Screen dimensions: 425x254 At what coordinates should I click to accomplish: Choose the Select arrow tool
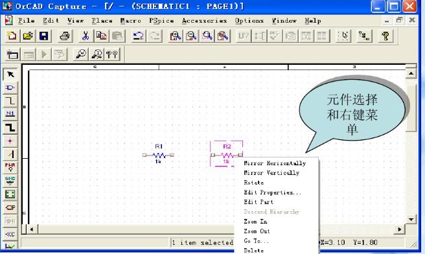[10, 75]
